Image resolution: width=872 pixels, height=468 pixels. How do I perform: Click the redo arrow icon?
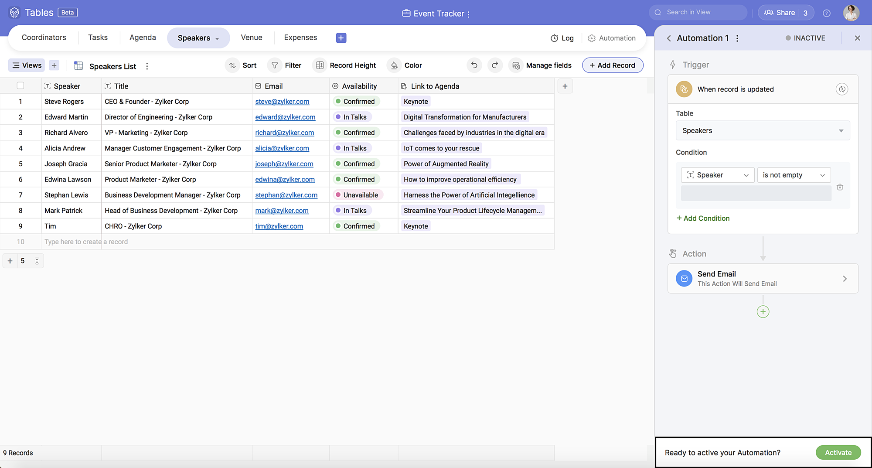(495, 65)
